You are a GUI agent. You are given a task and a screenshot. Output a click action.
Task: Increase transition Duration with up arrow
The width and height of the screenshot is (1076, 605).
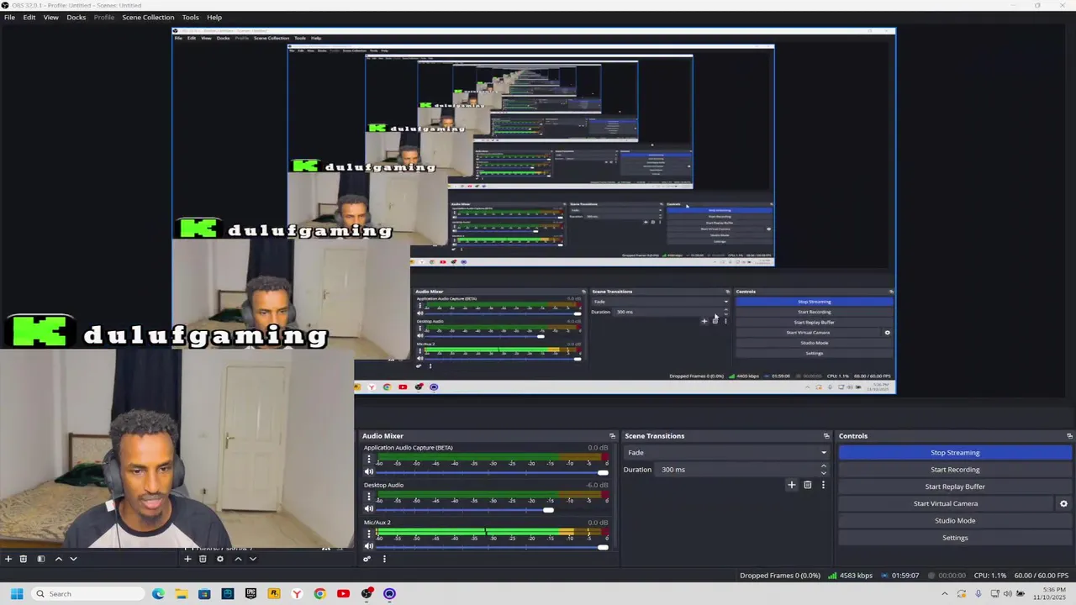[823, 466]
